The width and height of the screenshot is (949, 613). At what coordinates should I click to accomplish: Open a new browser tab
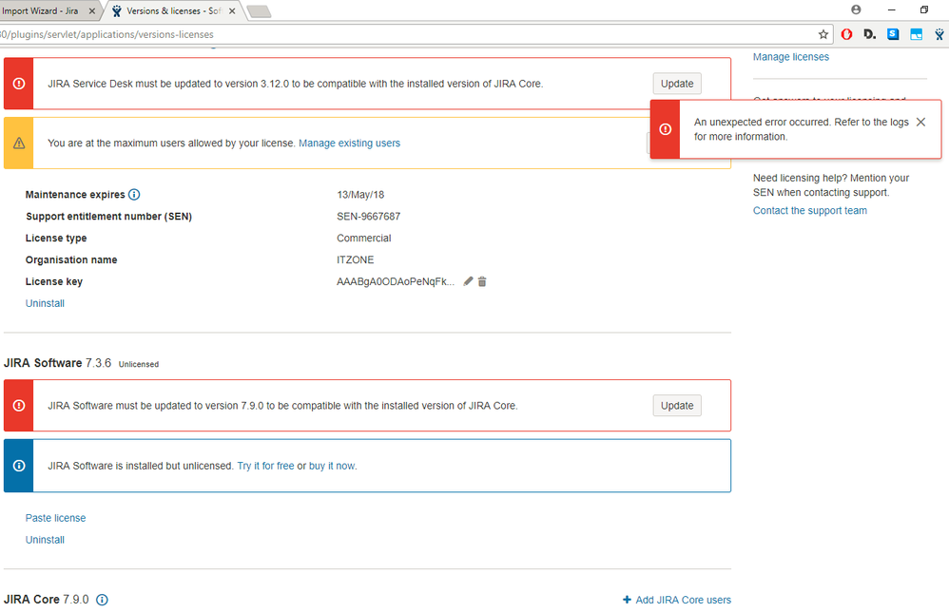coord(259,11)
